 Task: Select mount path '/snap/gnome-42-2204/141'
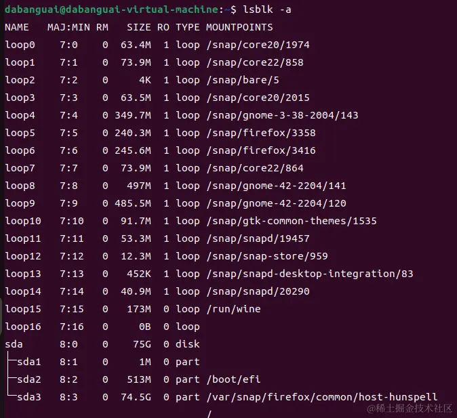click(276, 186)
